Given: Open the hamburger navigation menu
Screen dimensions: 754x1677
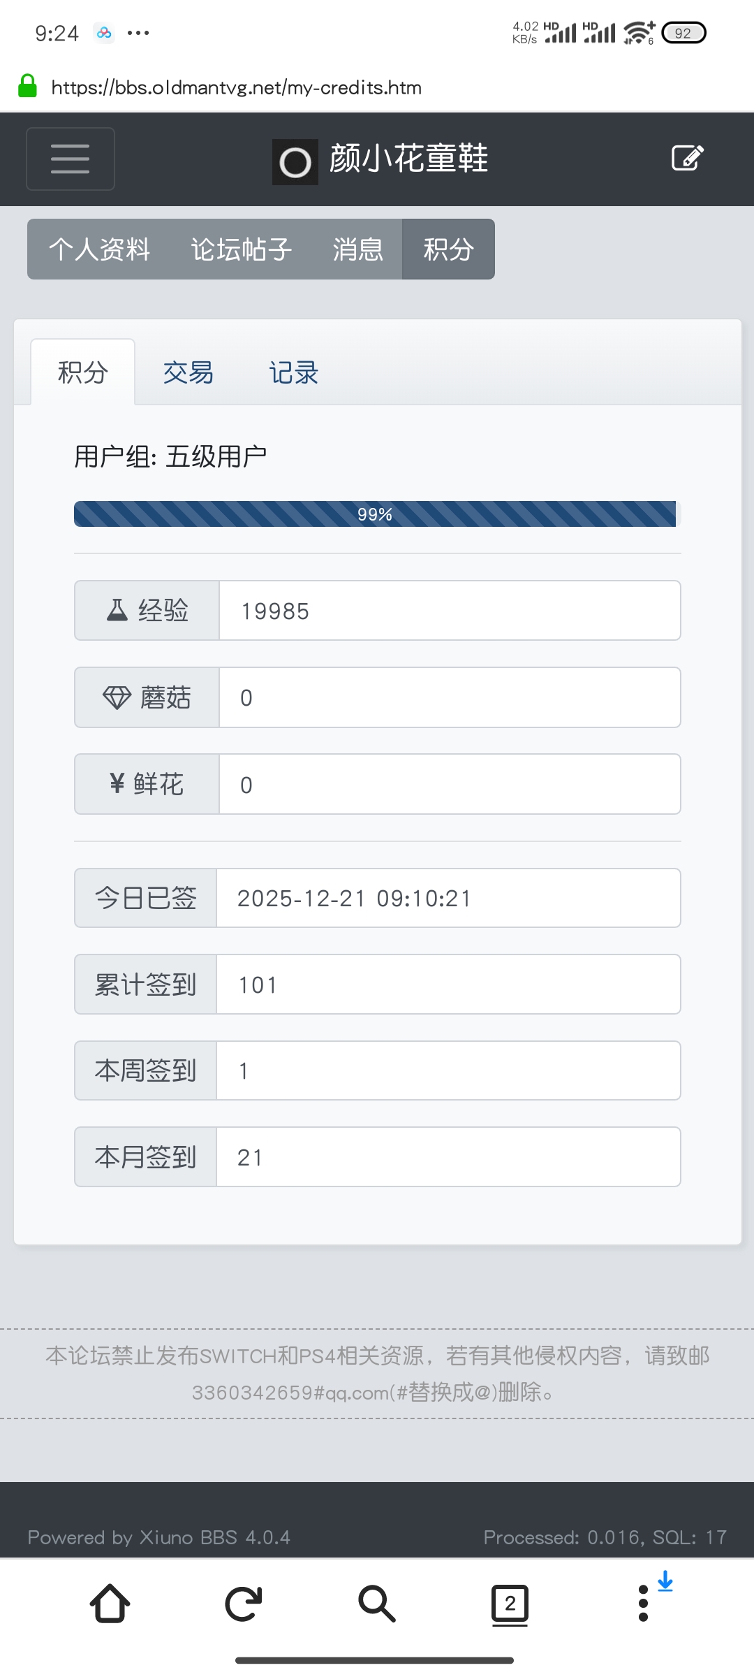Looking at the screenshot, I should click(70, 159).
